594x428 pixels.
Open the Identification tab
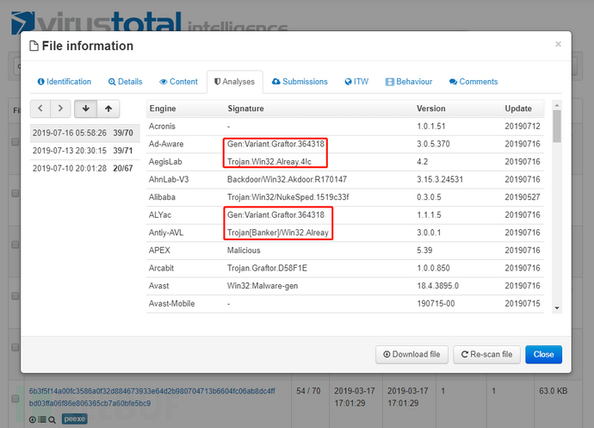pyautogui.click(x=65, y=82)
